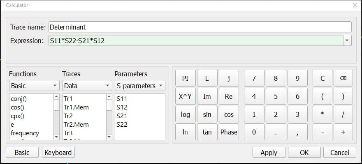Screen dimensions: 362x164
Task: Select Tr2.Mem in Traces list
Action: (76, 125)
